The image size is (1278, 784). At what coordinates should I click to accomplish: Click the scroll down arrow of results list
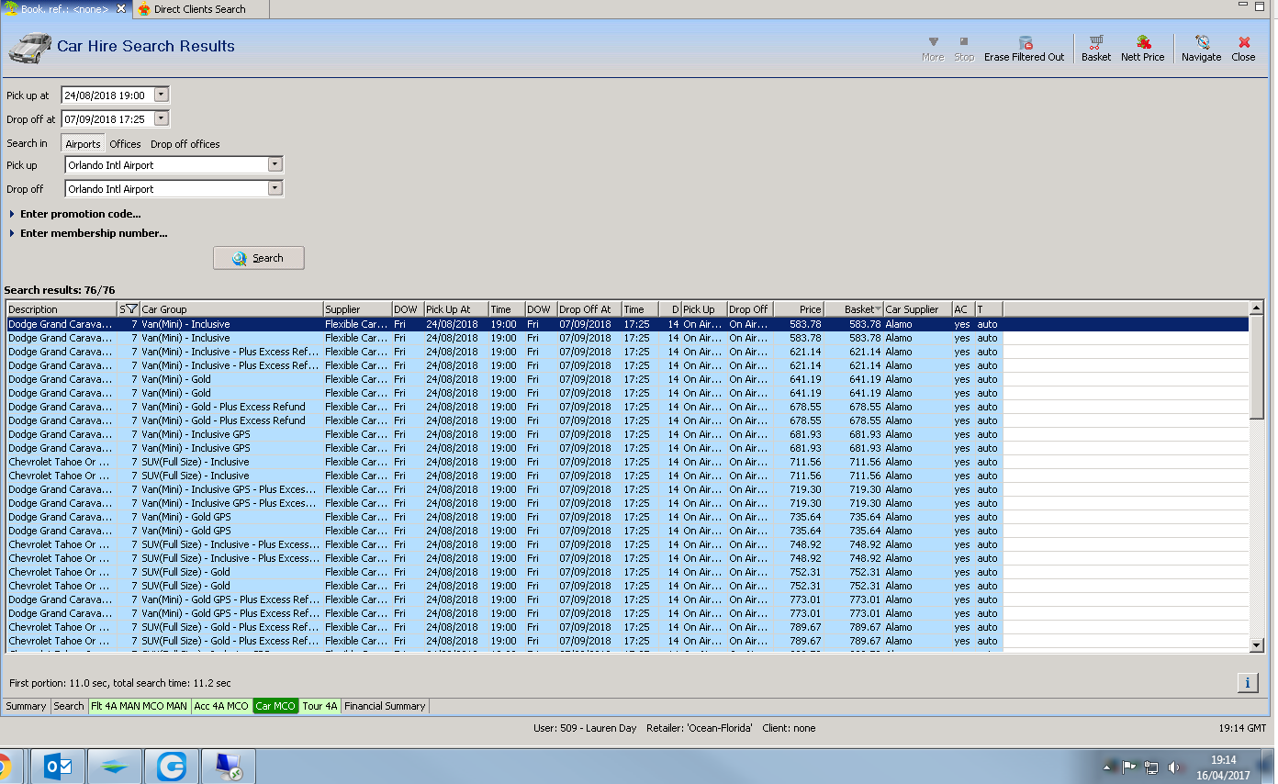tap(1257, 645)
